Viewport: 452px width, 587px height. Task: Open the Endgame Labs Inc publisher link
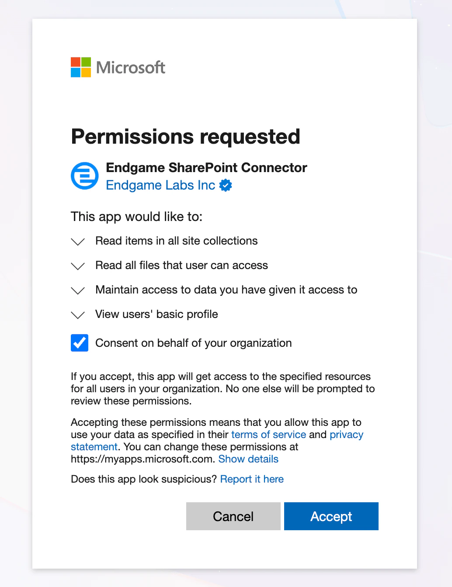click(x=160, y=185)
